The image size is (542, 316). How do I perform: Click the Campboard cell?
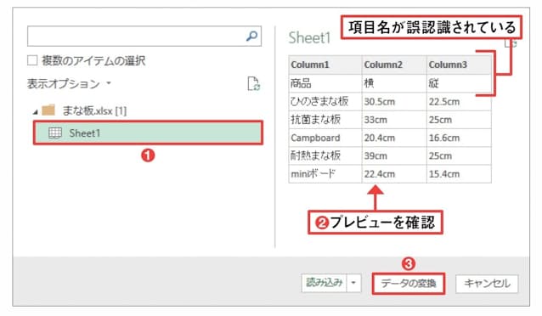pos(325,138)
